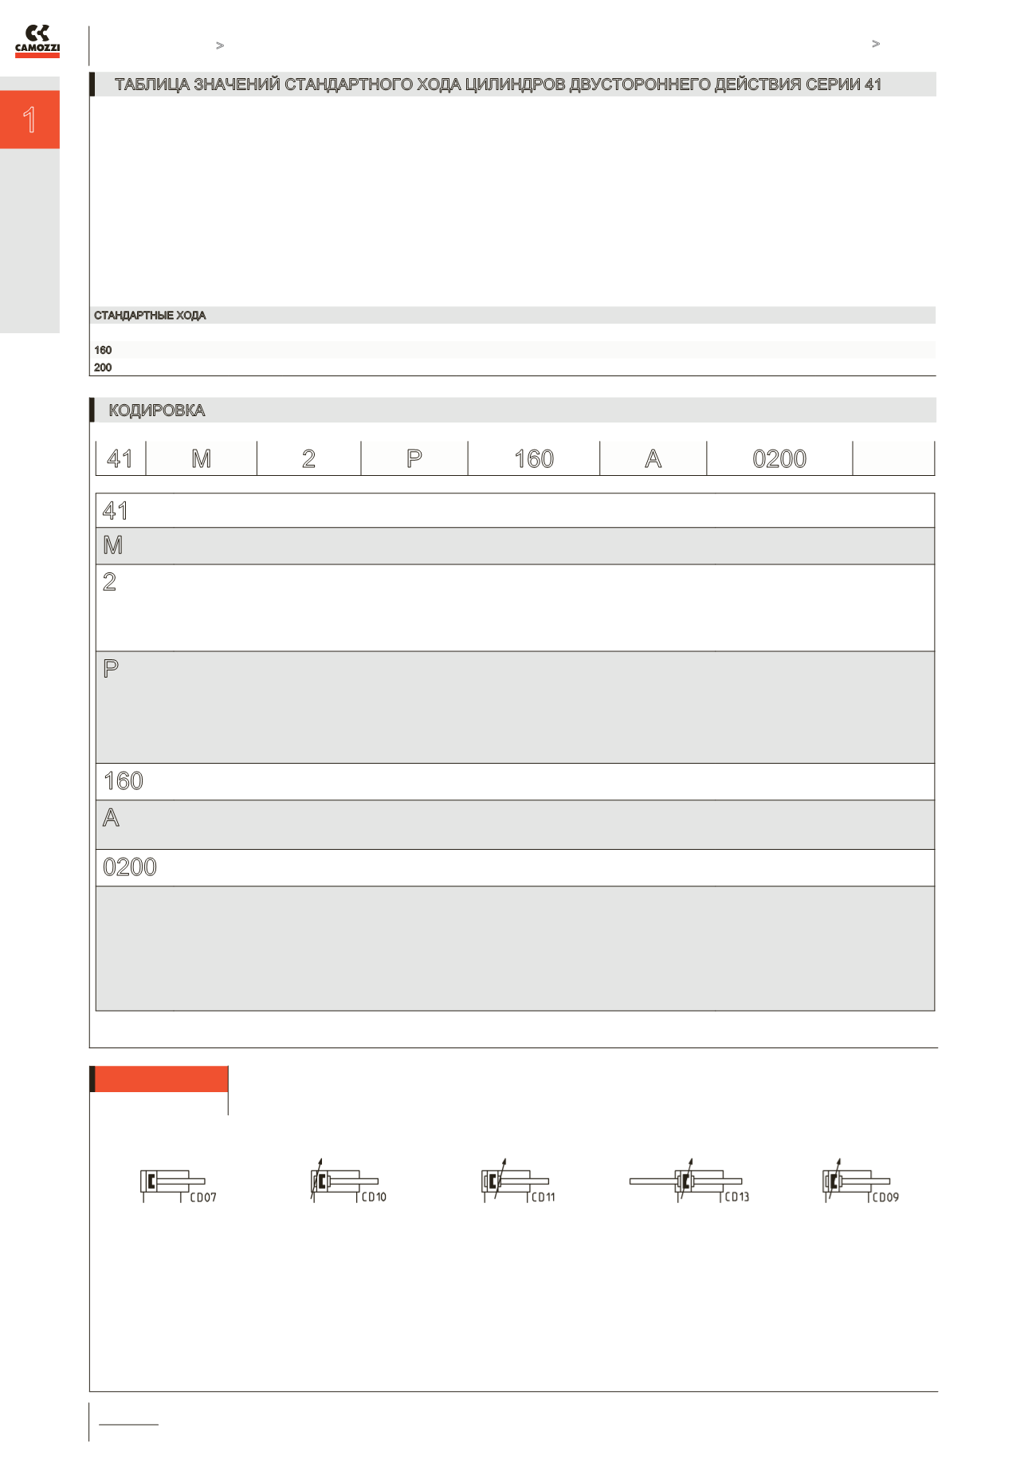Click the КОДИРОВКА section heading
This screenshot has width=1036, height=1466.
tap(156, 411)
